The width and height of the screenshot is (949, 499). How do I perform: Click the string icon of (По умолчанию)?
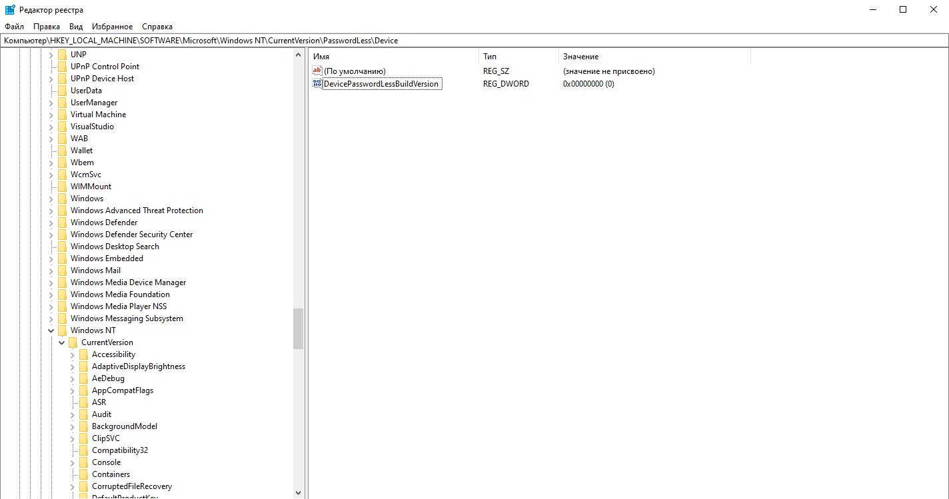point(317,71)
